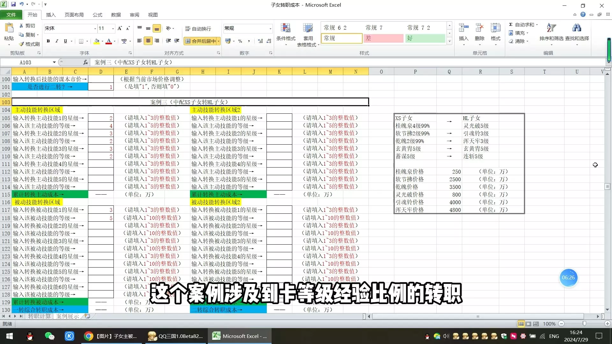Apply the 好 cell style
Viewport: 612px width, 344px height.
(425, 38)
